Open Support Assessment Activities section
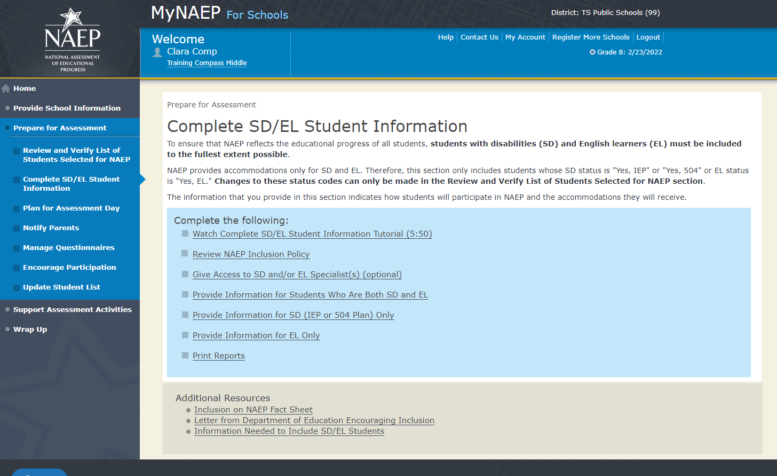 tap(72, 310)
